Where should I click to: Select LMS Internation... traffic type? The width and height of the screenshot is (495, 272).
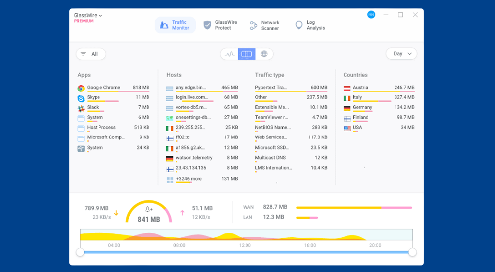(291, 169)
